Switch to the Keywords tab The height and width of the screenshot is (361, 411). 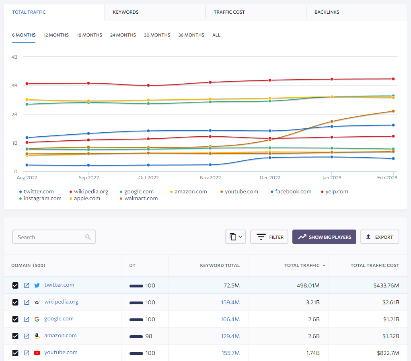point(125,12)
